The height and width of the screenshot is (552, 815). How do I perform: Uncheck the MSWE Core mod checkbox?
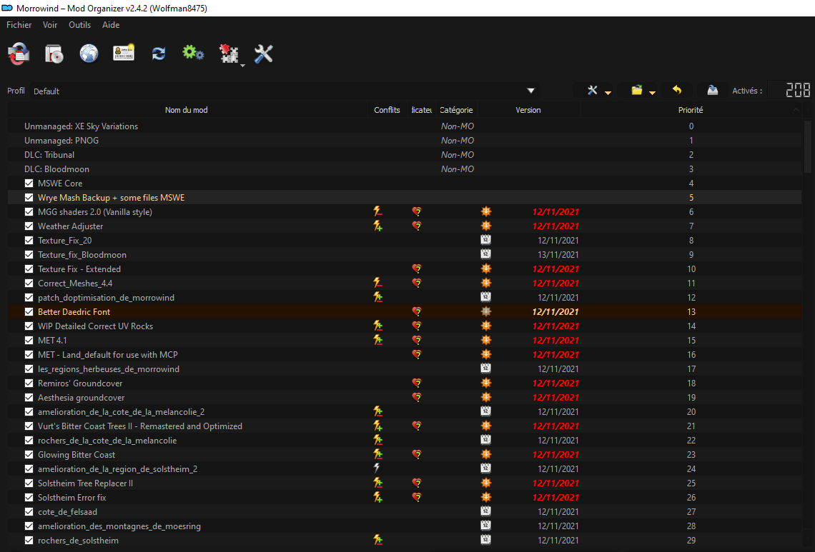(29, 184)
